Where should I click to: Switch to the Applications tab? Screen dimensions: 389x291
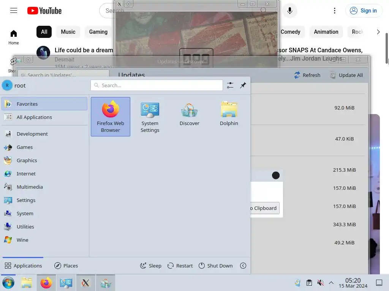click(x=23, y=266)
